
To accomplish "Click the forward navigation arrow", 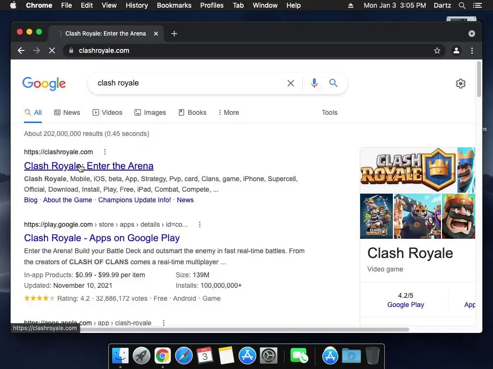I will coord(37,50).
